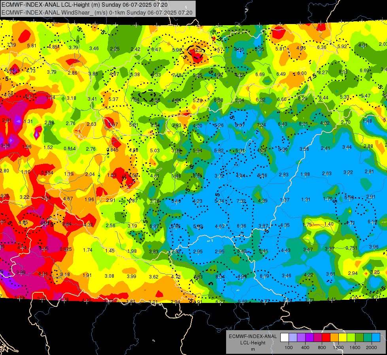Click the yellow legend swatch
The height and width of the screenshot is (355, 387).
[343, 337]
